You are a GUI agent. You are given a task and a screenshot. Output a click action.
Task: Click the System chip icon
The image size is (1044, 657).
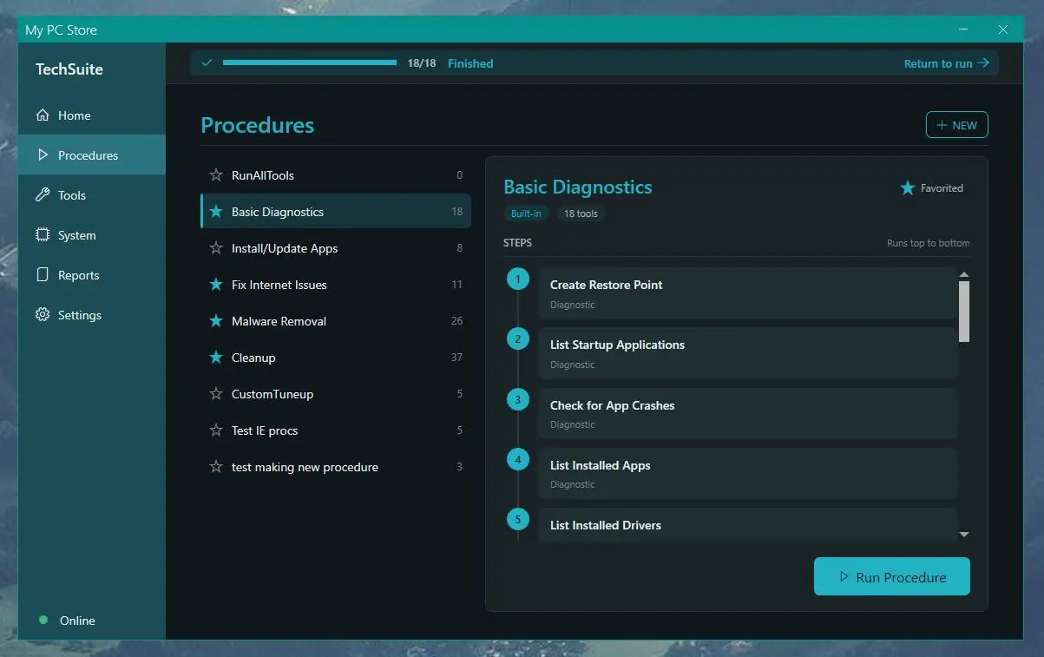pos(43,235)
